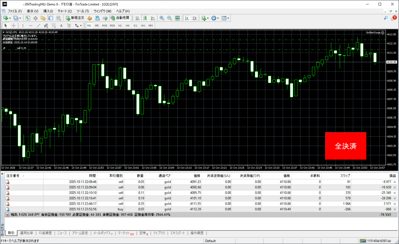
Task: Open the search magnifier at top right
Action: tap(386, 18)
